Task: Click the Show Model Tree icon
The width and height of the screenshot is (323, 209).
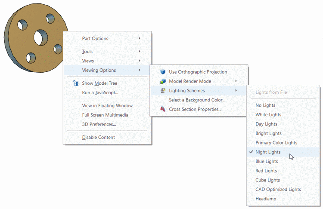Action: point(76,83)
